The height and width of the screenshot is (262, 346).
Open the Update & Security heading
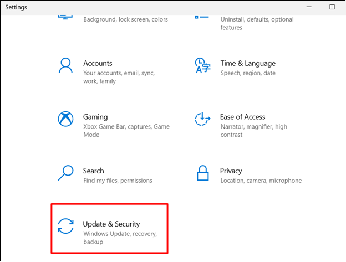[x=111, y=224]
